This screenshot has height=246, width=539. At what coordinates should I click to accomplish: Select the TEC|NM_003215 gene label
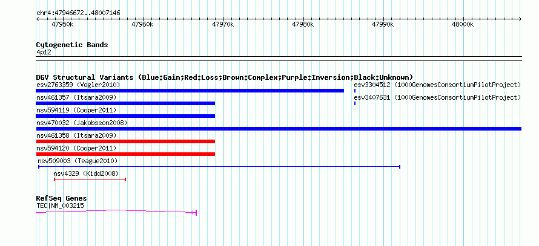(x=60, y=206)
